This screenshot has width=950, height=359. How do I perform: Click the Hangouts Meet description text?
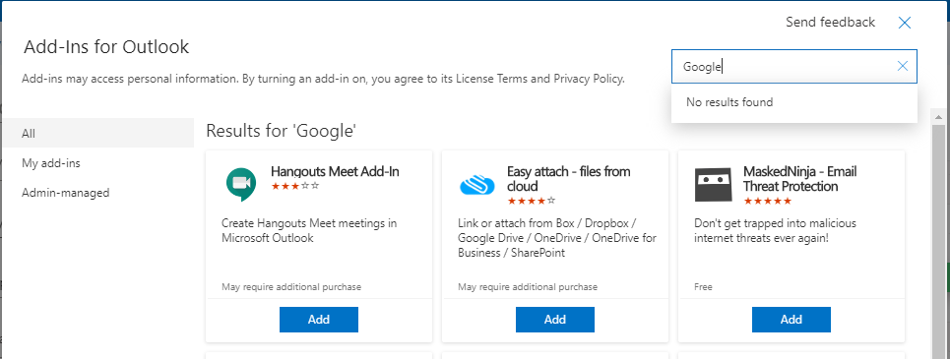click(x=309, y=231)
